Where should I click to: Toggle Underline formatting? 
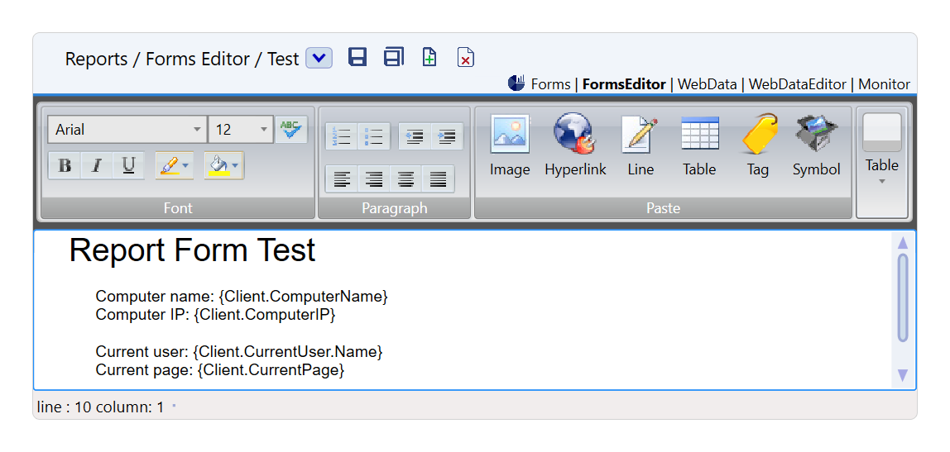[128, 166]
